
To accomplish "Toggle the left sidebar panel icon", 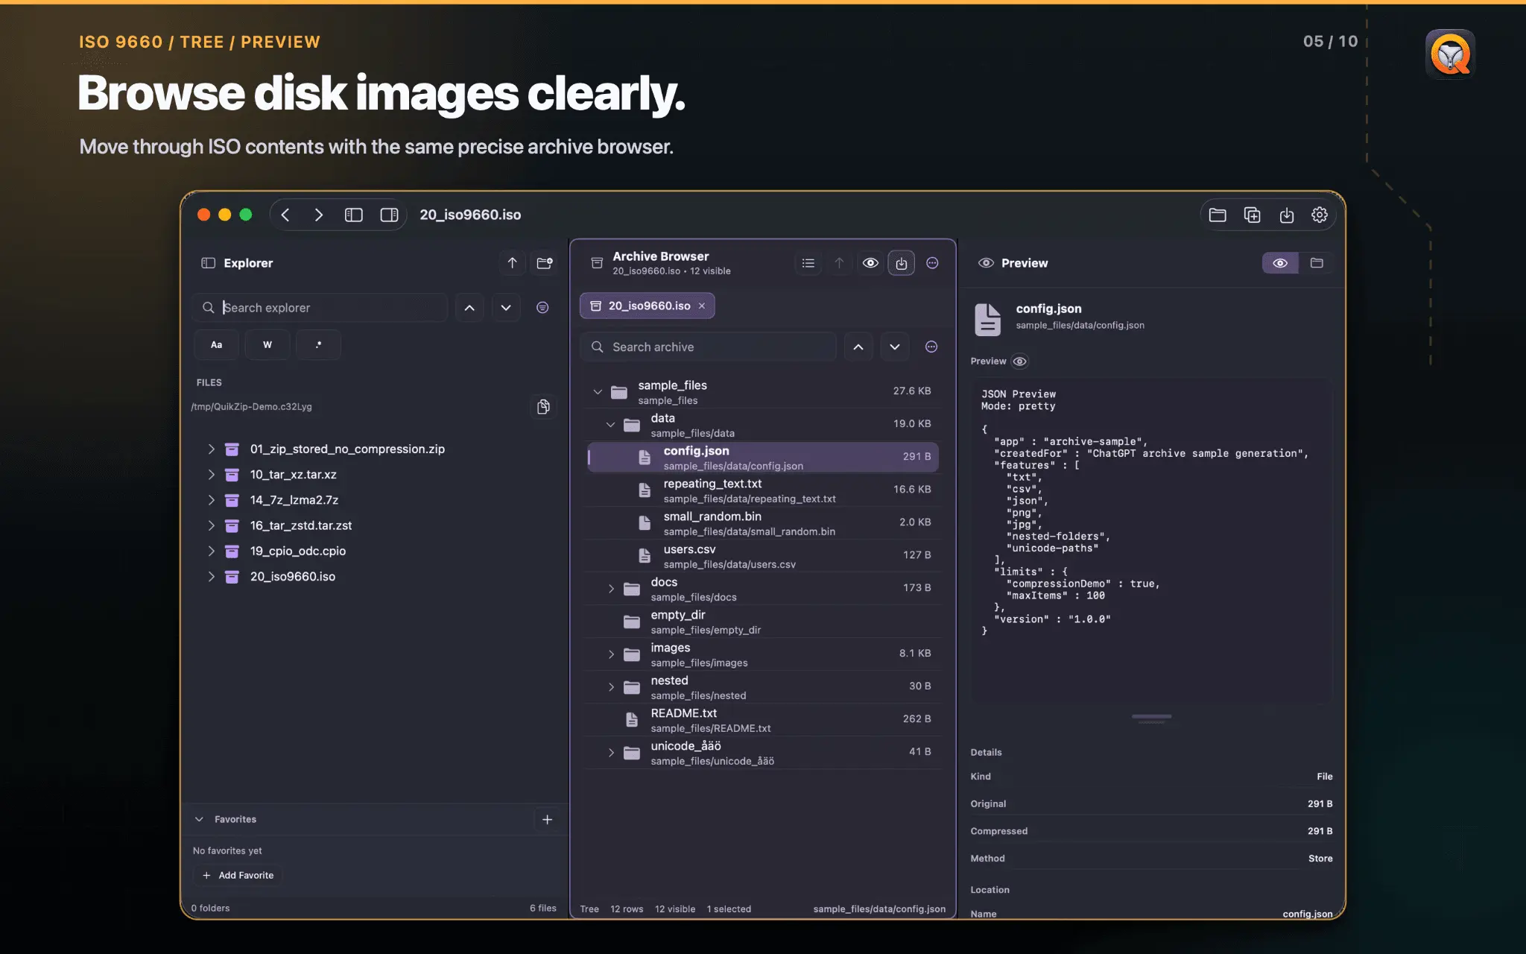I will point(354,215).
